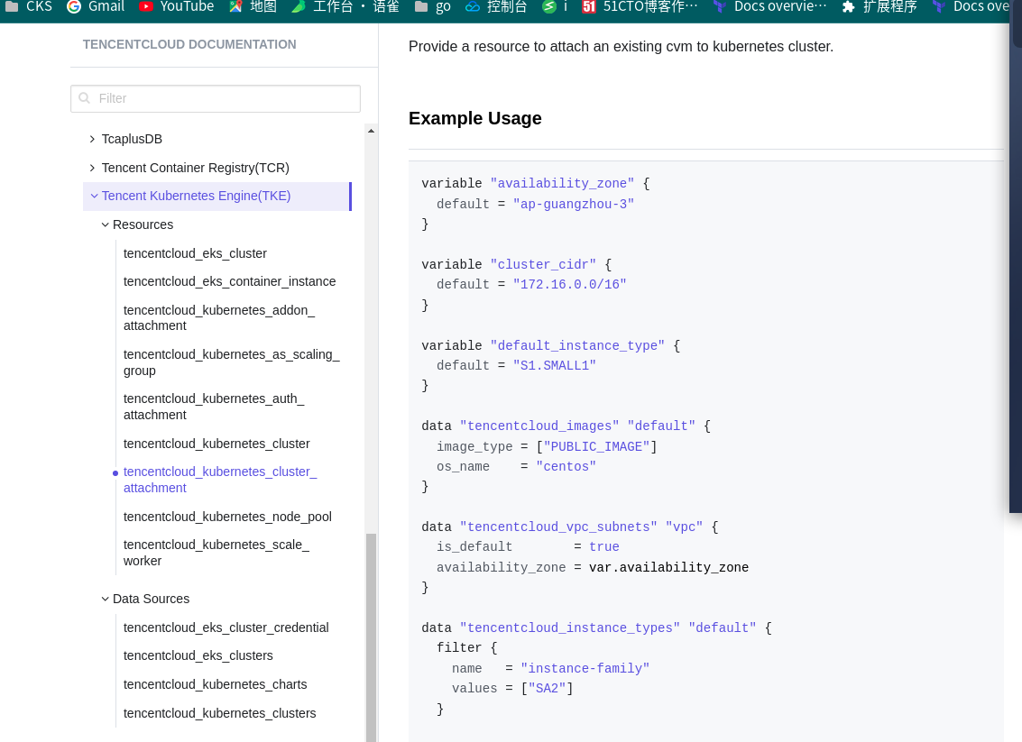Open tencentcloud_eks_clusters data source

(198, 655)
